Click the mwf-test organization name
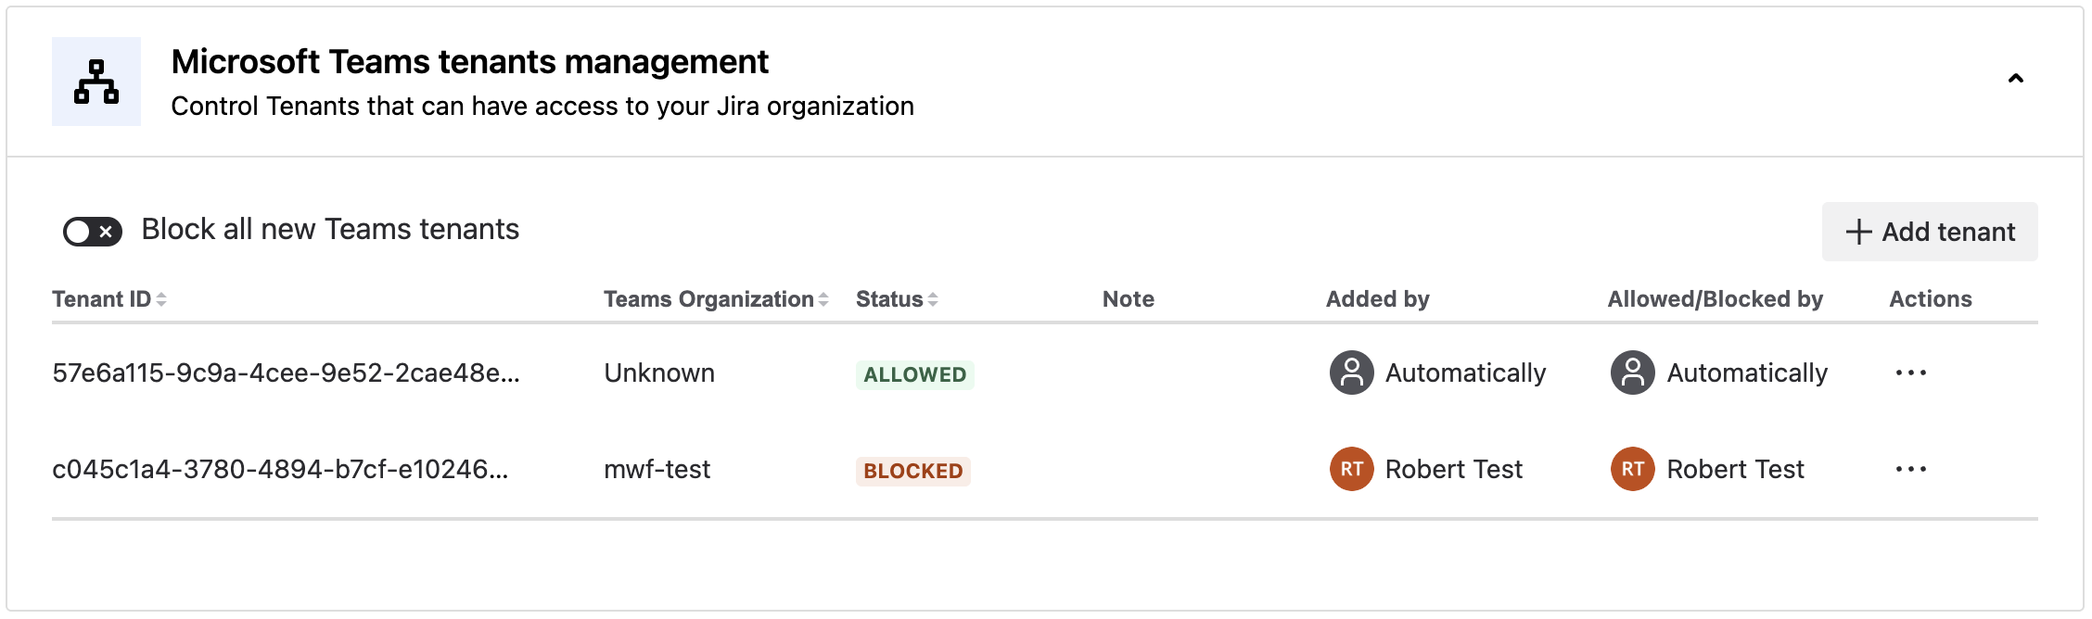The image size is (2092, 619). [x=657, y=469]
